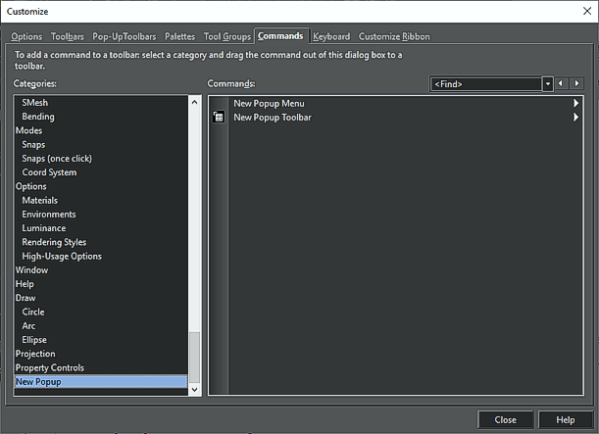Click the find next arrow button
599x434 pixels.
(576, 84)
